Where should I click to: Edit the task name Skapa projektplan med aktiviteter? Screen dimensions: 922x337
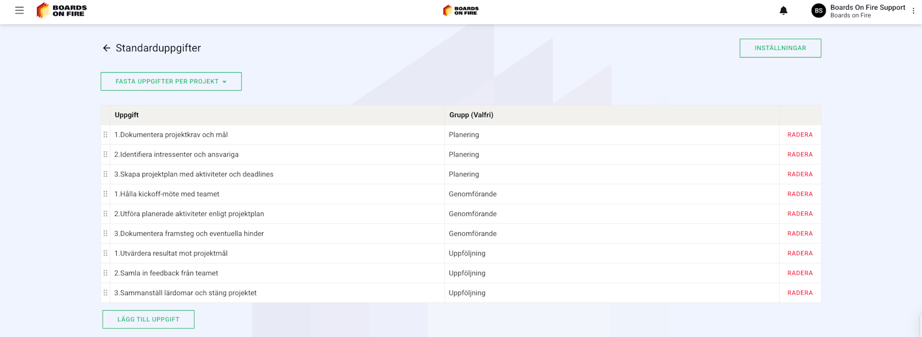pyautogui.click(x=194, y=174)
